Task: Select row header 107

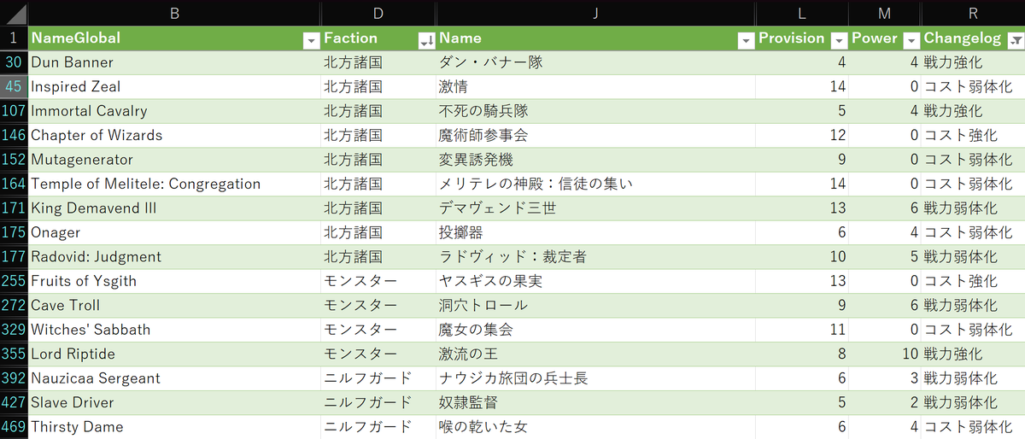Action: [14, 111]
